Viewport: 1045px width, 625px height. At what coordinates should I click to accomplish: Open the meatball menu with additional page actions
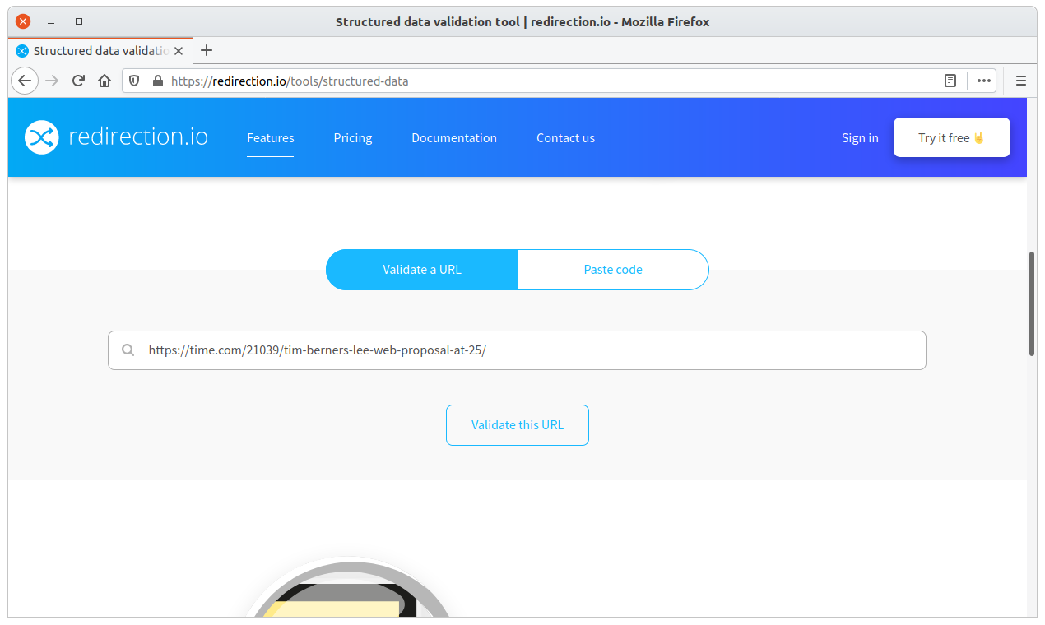tap(982, 81)
